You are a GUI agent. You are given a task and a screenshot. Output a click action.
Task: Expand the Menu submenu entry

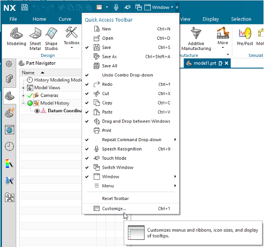[131, 186]
